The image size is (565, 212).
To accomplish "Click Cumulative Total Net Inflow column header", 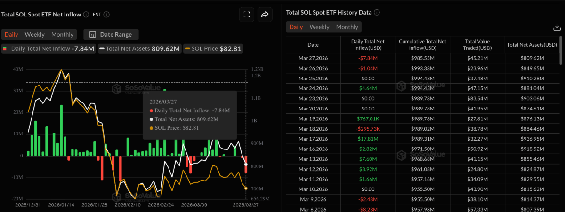I will 423,45.
